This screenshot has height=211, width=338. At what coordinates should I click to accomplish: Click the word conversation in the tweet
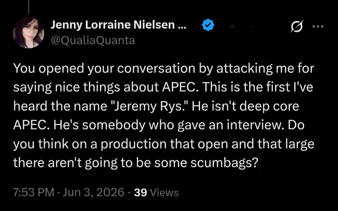pyautogui.click(x=156, y=69)
